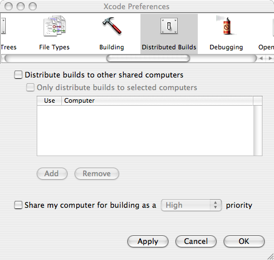Screen dimensions: 274x260
Task: Click the Building label in the toolbar
Action: [112, 47]
